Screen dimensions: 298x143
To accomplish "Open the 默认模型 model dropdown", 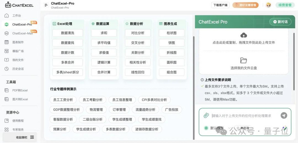I will 218,128.
